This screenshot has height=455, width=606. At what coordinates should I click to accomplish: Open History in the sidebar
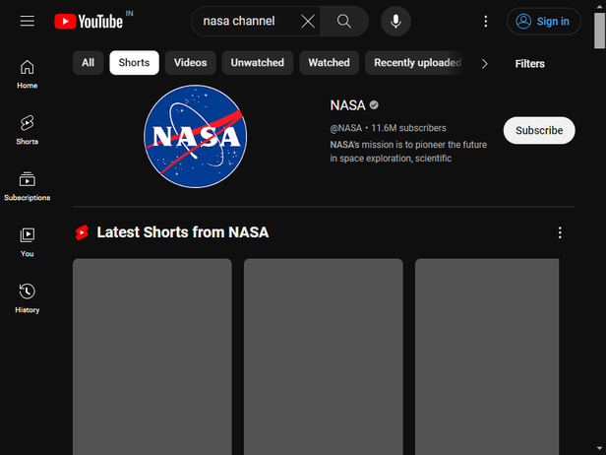(x=28, y=298)
